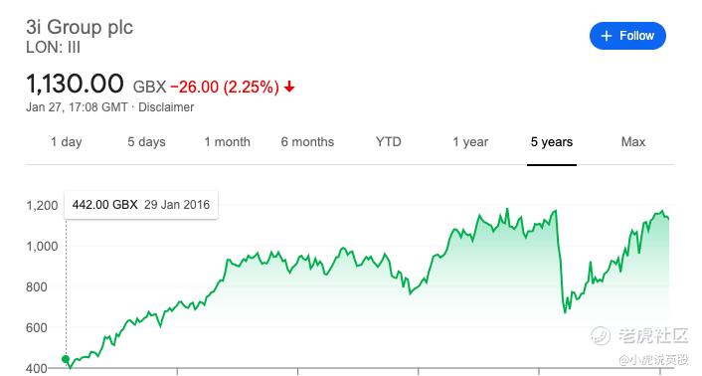Click the 1,200 y-axis label

[x=42, y=206]
